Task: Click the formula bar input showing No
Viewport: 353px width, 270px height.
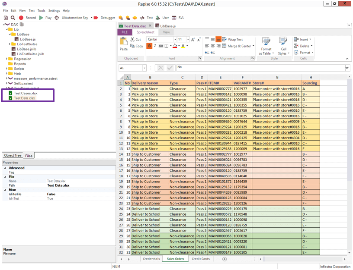Action: coord(260,68)
